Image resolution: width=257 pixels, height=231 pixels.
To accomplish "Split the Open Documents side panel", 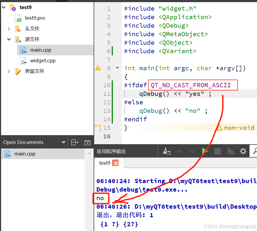I will point(75,142).
